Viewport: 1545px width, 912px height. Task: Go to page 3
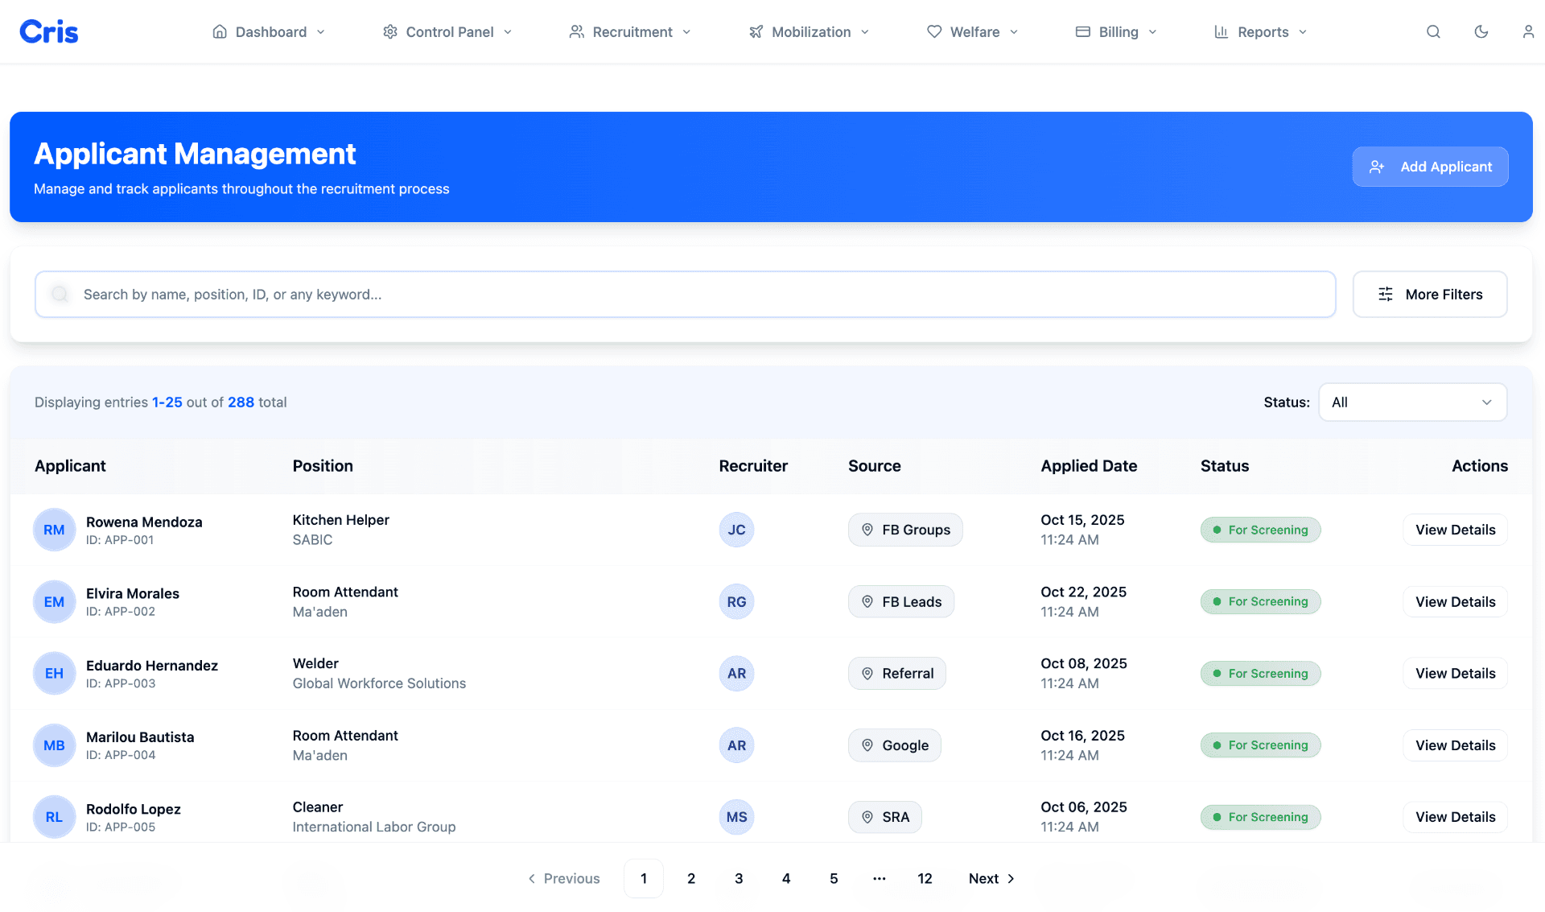(739, 878)
